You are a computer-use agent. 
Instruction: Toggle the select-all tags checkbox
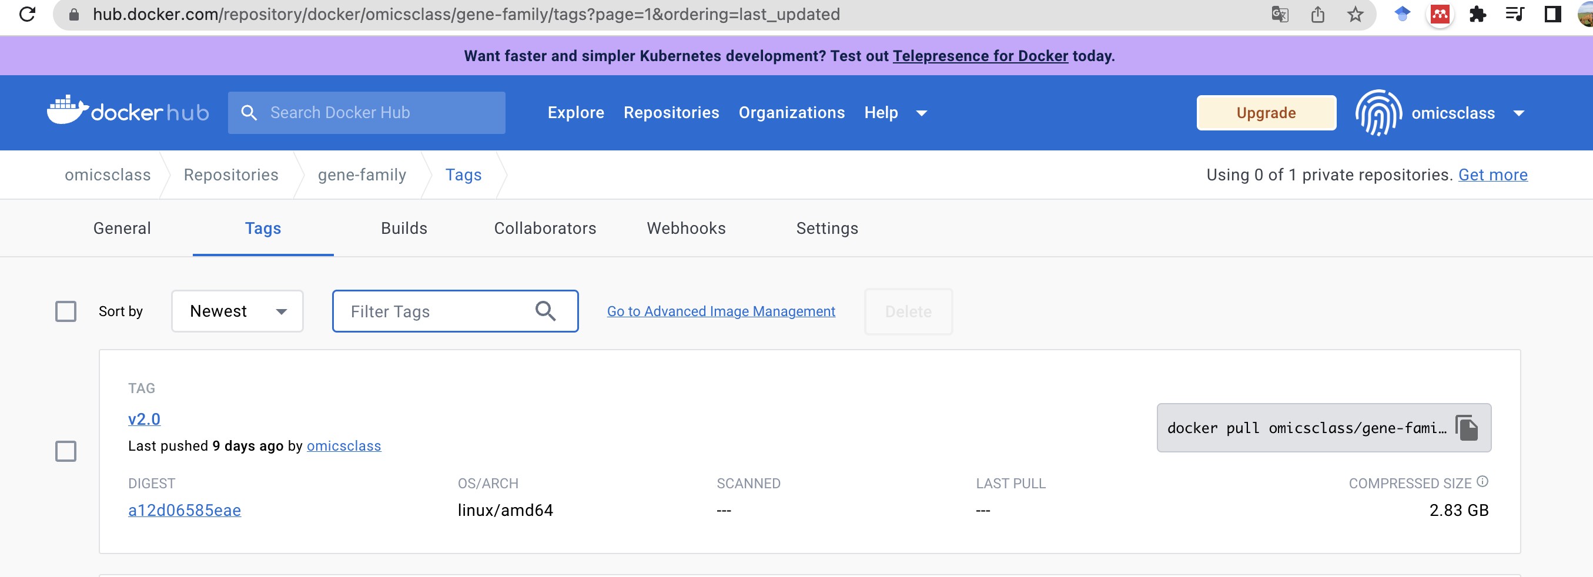(x=66, y=311)
